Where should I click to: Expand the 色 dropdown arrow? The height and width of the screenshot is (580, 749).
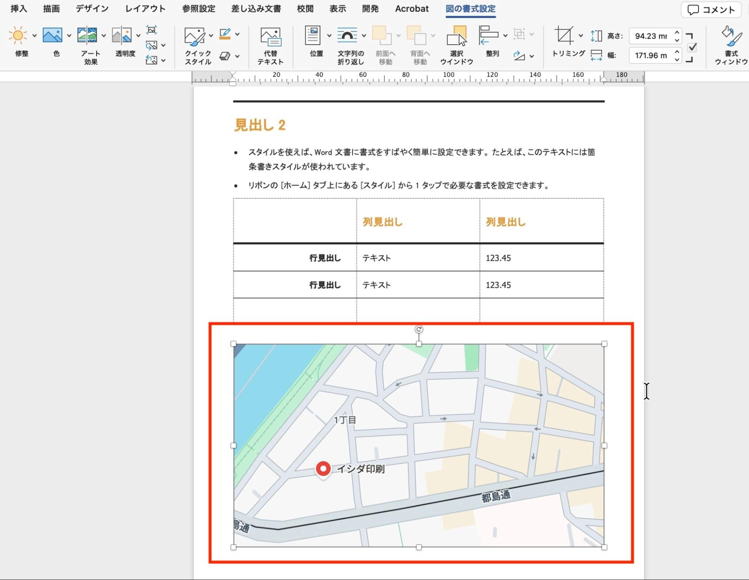[x=69, y=36]
